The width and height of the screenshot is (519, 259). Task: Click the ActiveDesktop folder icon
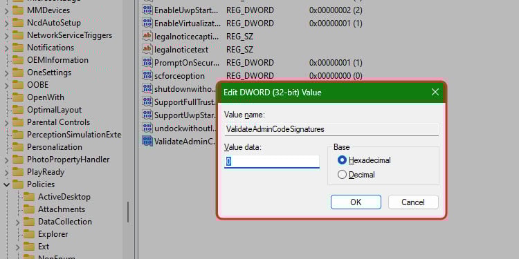coord(29,197)
